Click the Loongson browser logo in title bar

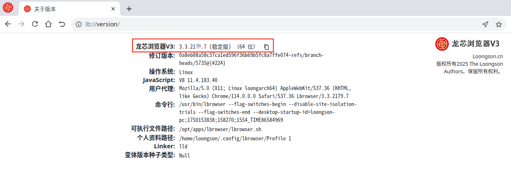pos(8,8)
